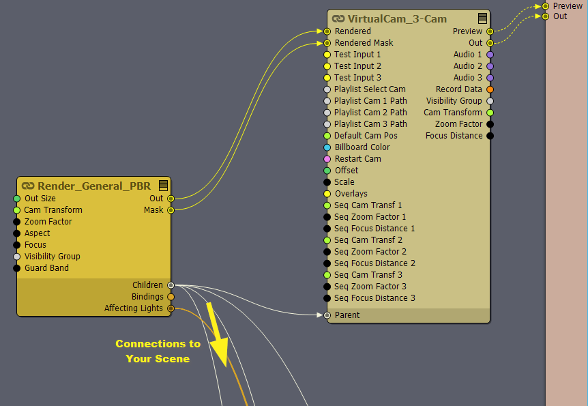This screenshot has height=406, width=588.
Task: Click the Rendered Mask input pin
Action: tap(327, 43)
